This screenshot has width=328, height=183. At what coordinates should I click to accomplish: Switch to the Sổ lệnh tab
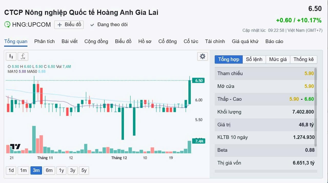pos(254,59)
